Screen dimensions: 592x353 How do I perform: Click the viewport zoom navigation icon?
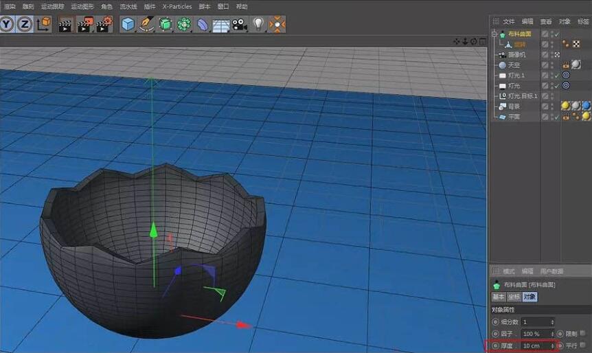click(465, 41)
